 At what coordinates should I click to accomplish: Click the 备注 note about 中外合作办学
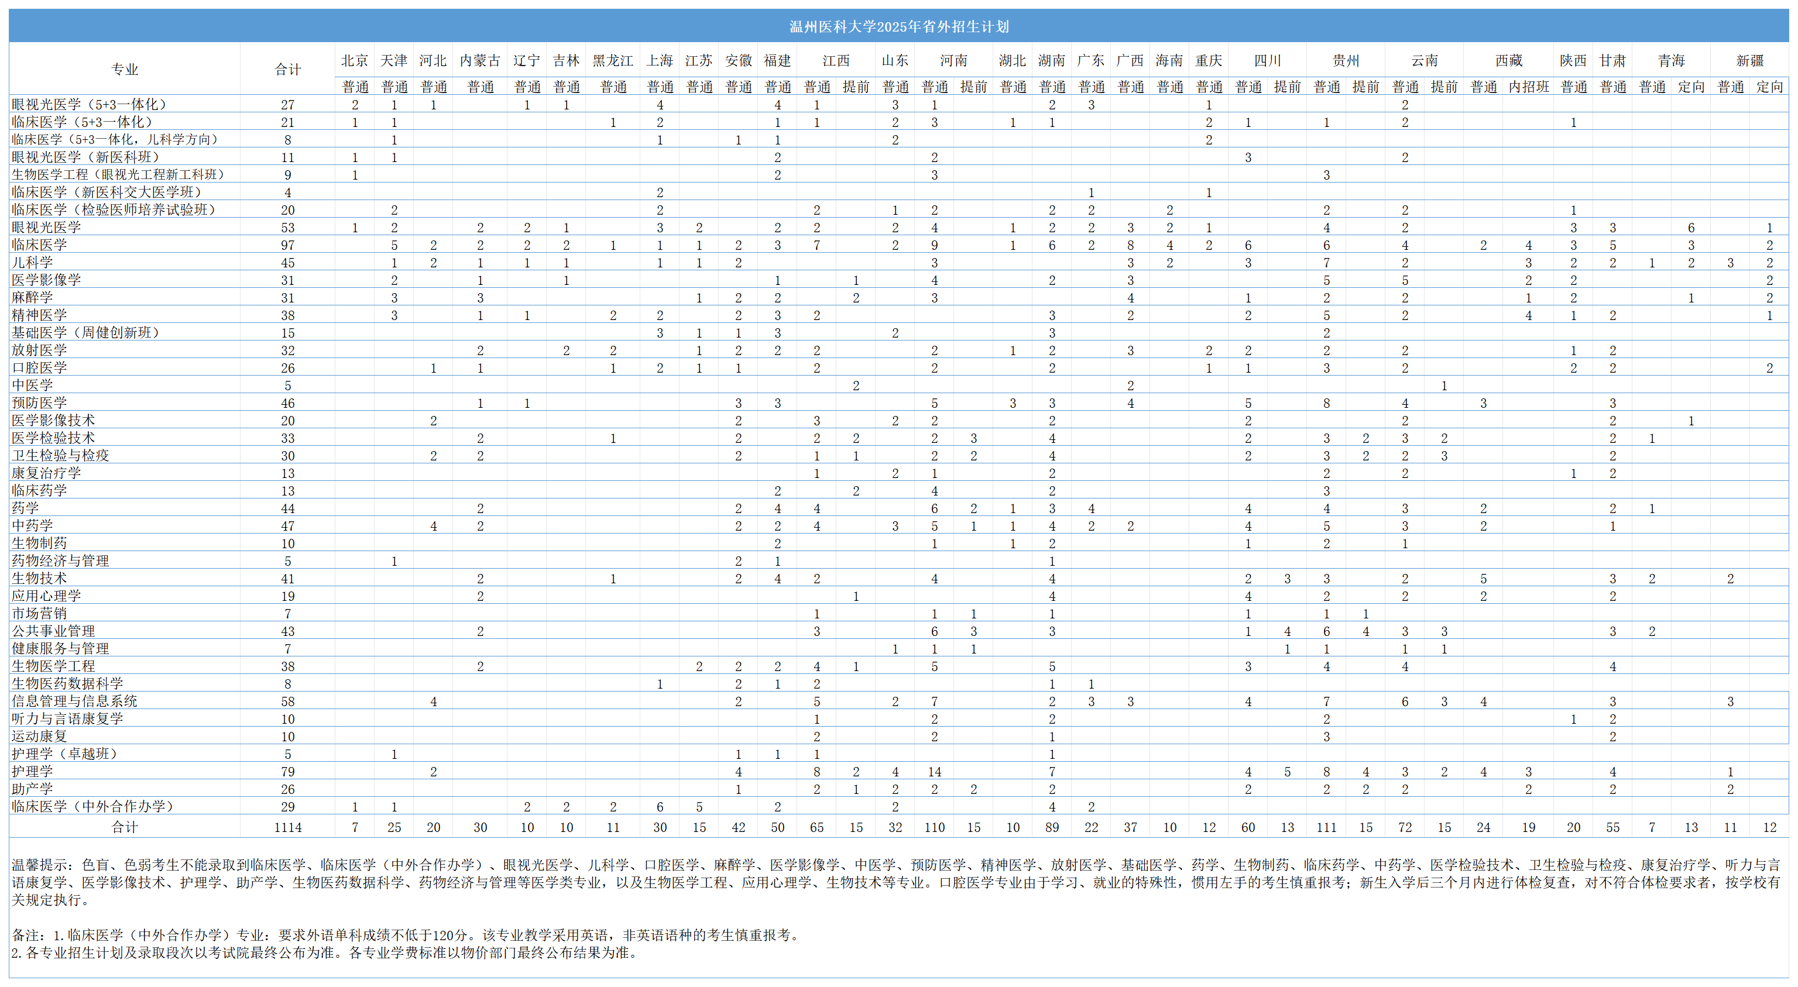pos(405,935)
